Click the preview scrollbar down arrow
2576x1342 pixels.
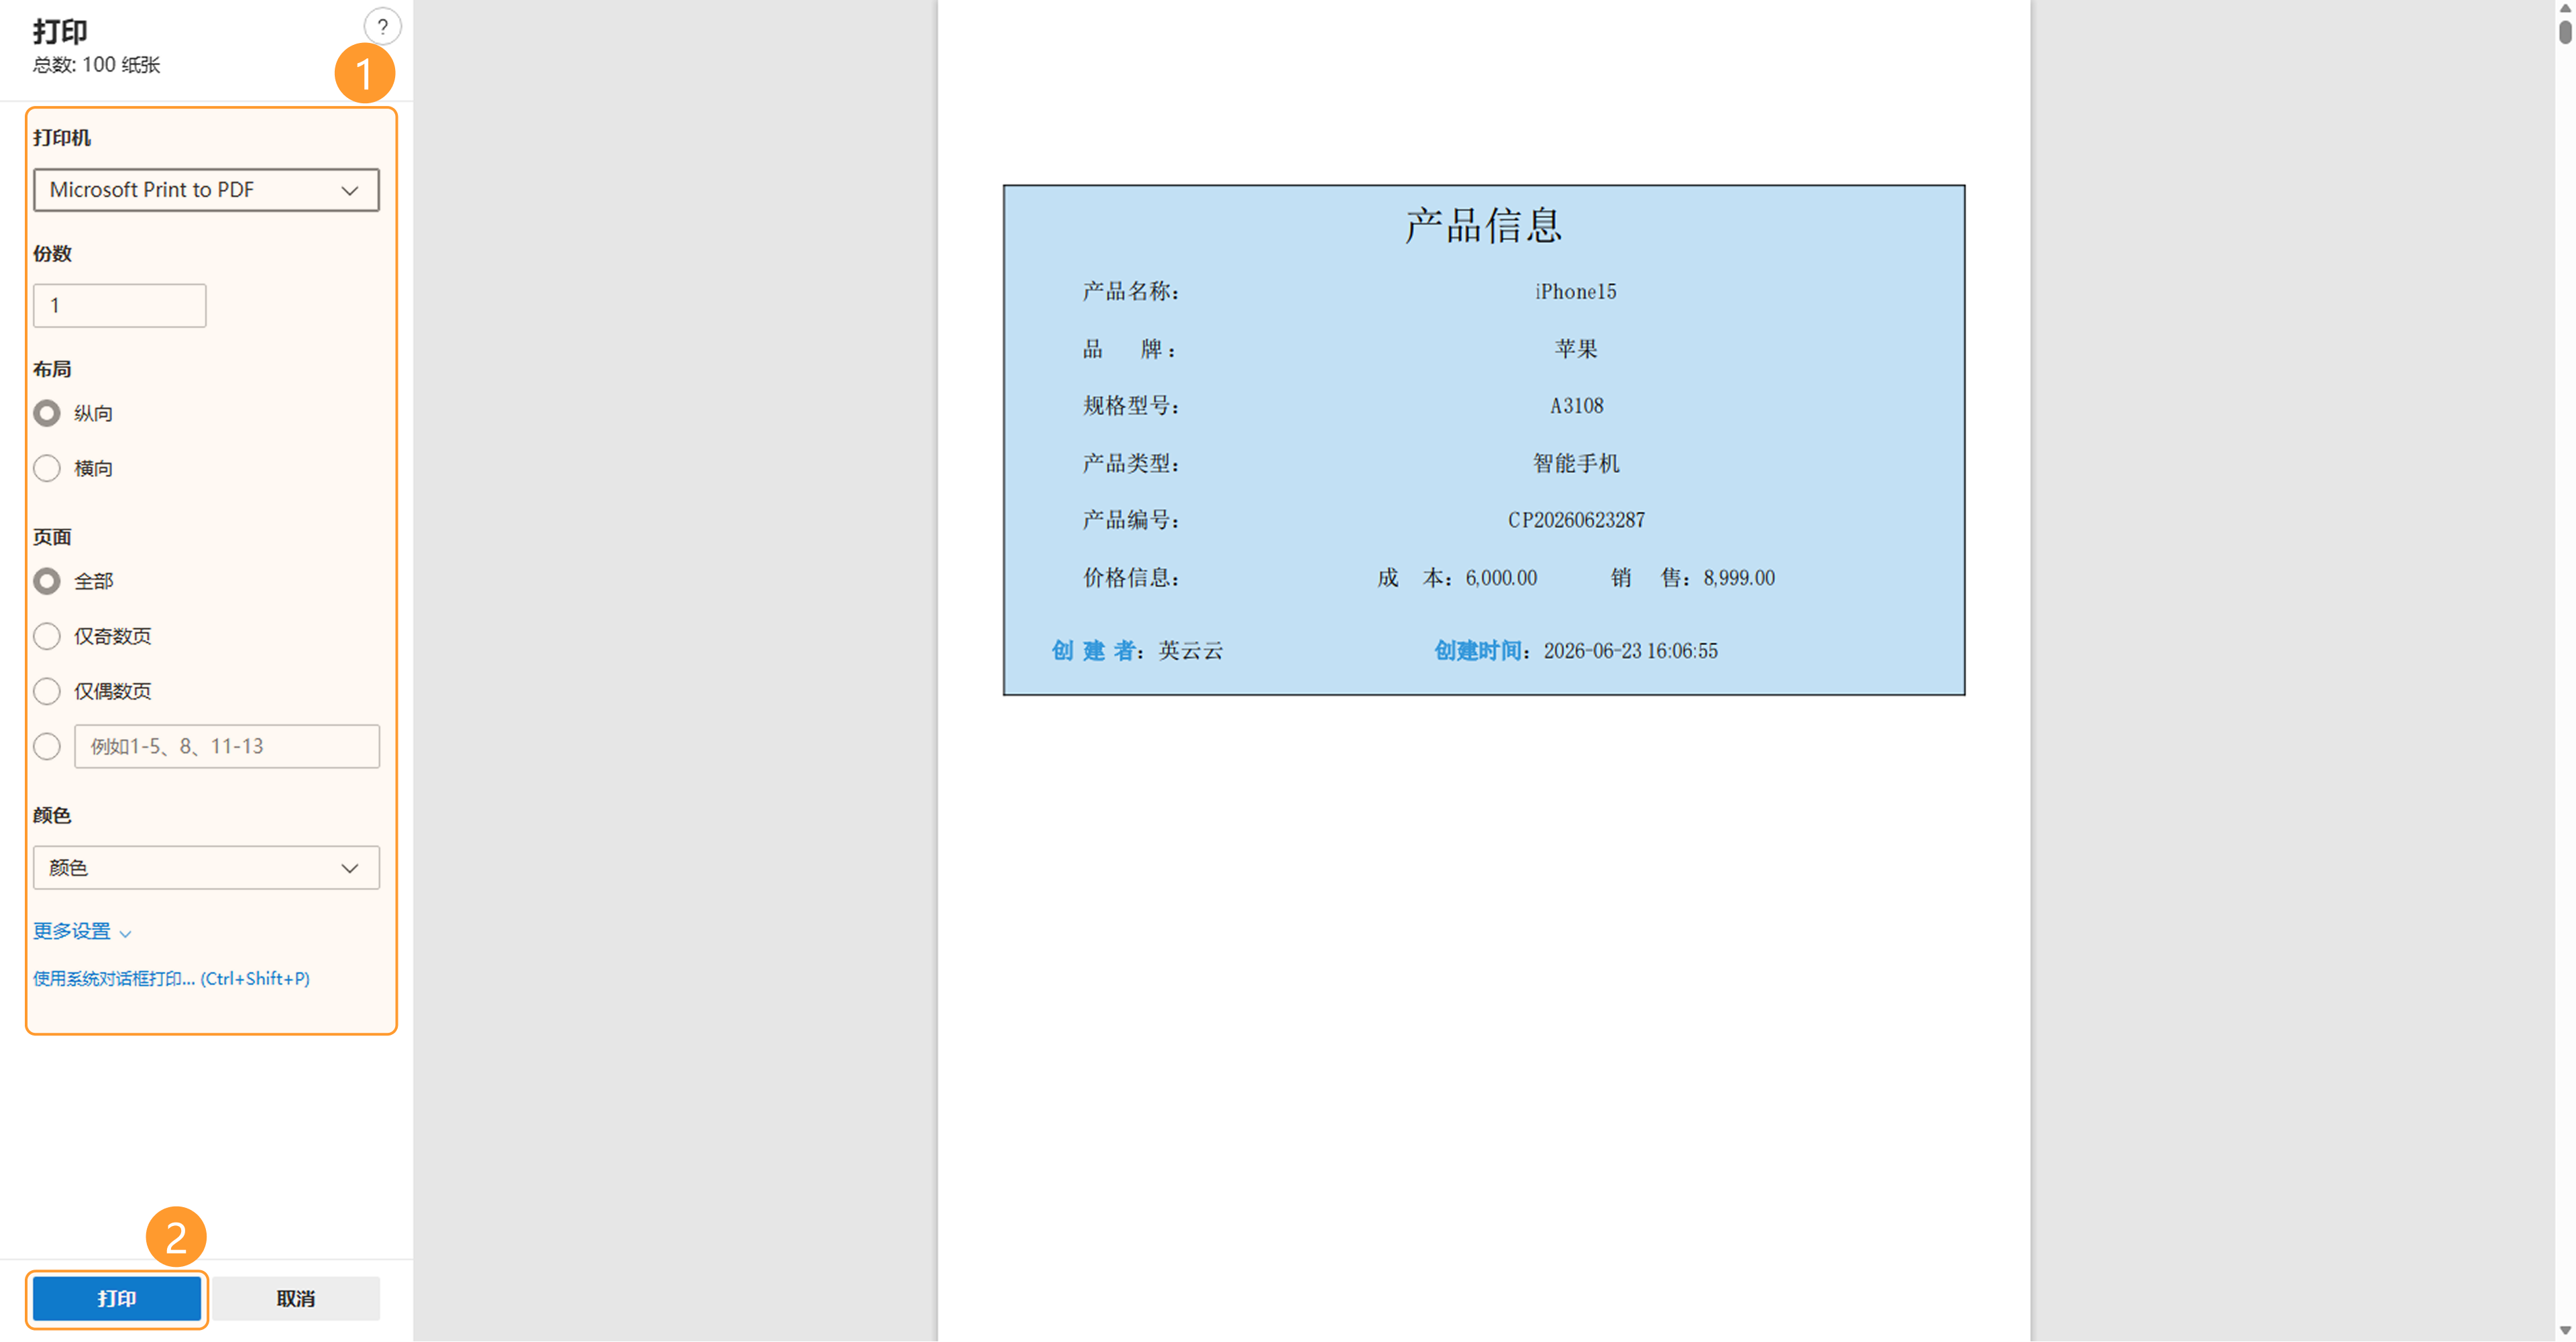pos(2565,1331)
